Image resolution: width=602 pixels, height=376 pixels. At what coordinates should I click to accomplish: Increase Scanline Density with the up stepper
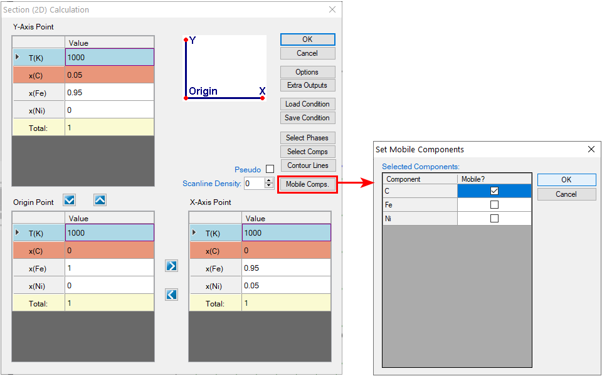(x=269, y=180)
